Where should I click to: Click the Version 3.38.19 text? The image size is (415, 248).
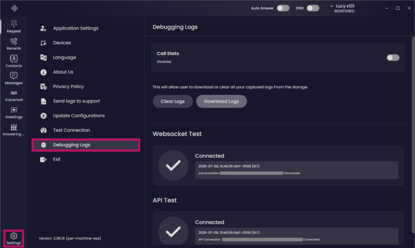click(70, 238)
